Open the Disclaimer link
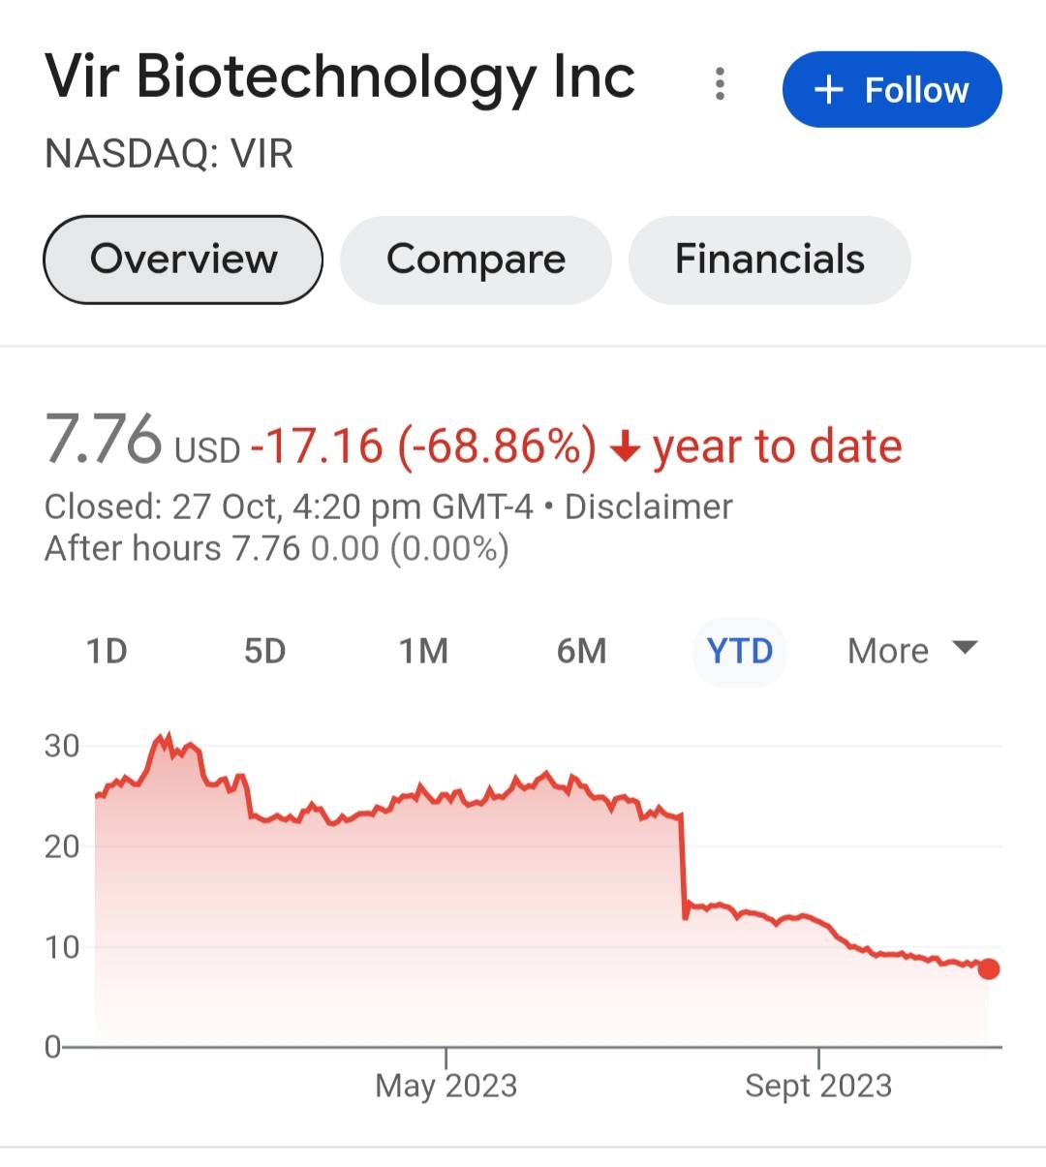The height and width of the screenshot is (1167, 1046). pos(649,507)
